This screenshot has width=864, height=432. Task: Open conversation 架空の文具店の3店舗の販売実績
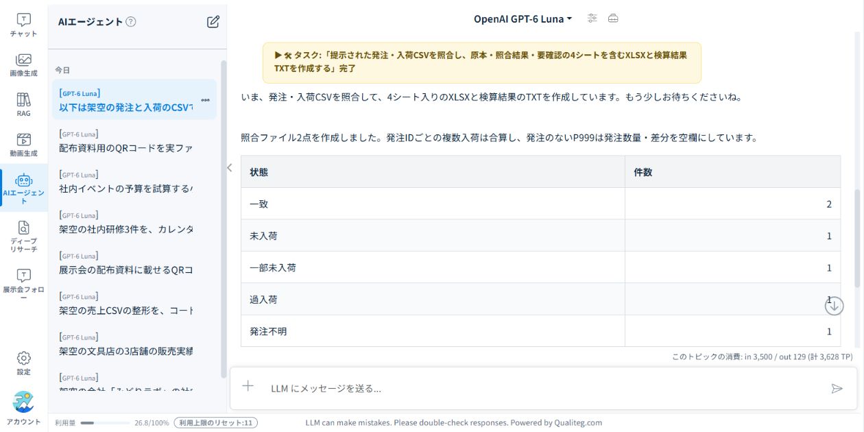pos(134,344)
